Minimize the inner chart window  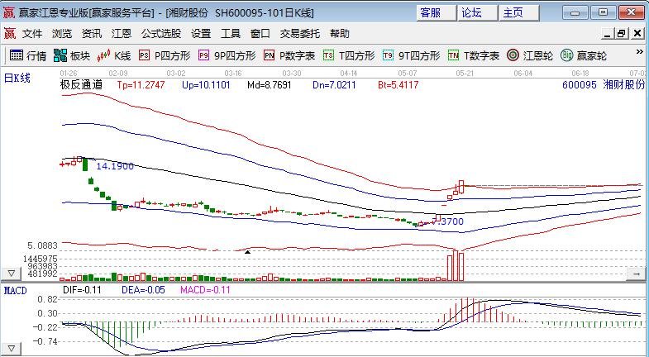(607, 34)
